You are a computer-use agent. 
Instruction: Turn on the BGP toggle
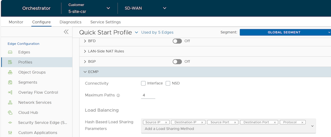click(177, 62)
